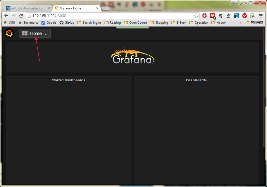
Task: Focus the address bar showing 192.168.1.204:3000
Action: click(x=109, y=16)
